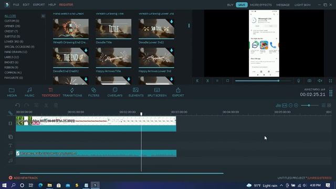Select the Happy Arrows Title thumbnail
This screenshot has height=189, width=336.
point(113,57)
